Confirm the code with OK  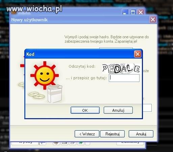(85, 110)
